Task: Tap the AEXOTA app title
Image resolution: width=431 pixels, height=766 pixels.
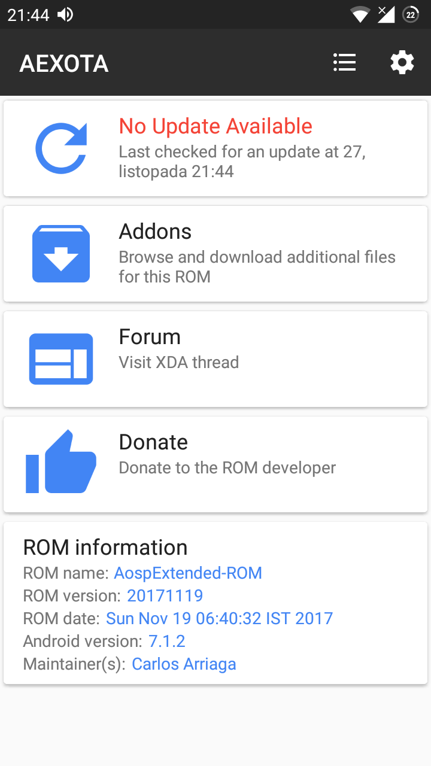Action: click(64, 63)
